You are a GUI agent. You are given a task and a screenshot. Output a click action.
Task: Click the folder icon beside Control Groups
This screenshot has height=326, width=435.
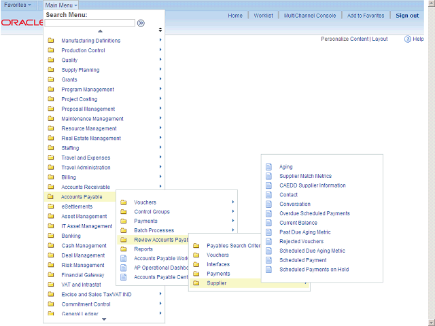pyautogui.click(x=123, y=212)
